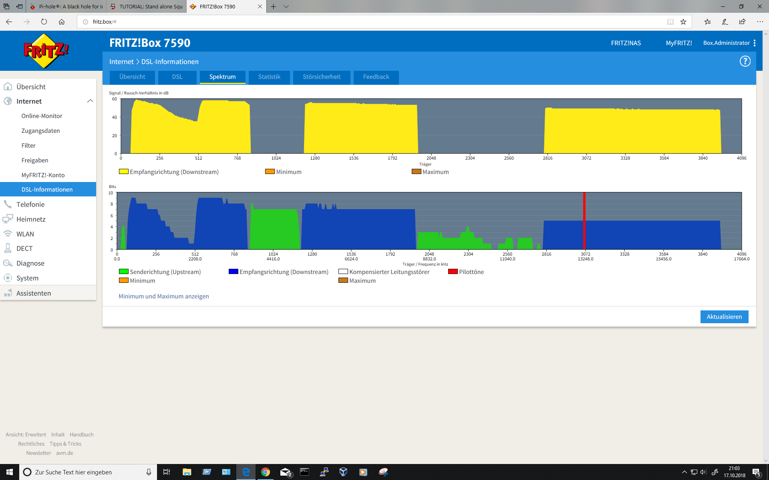Open the Heimnetz section
The width and height of the screenshot is (769, 480).
(31, 219)
